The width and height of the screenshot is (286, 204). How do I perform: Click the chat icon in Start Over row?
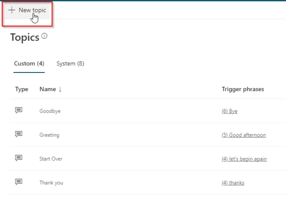coord(19,158)
